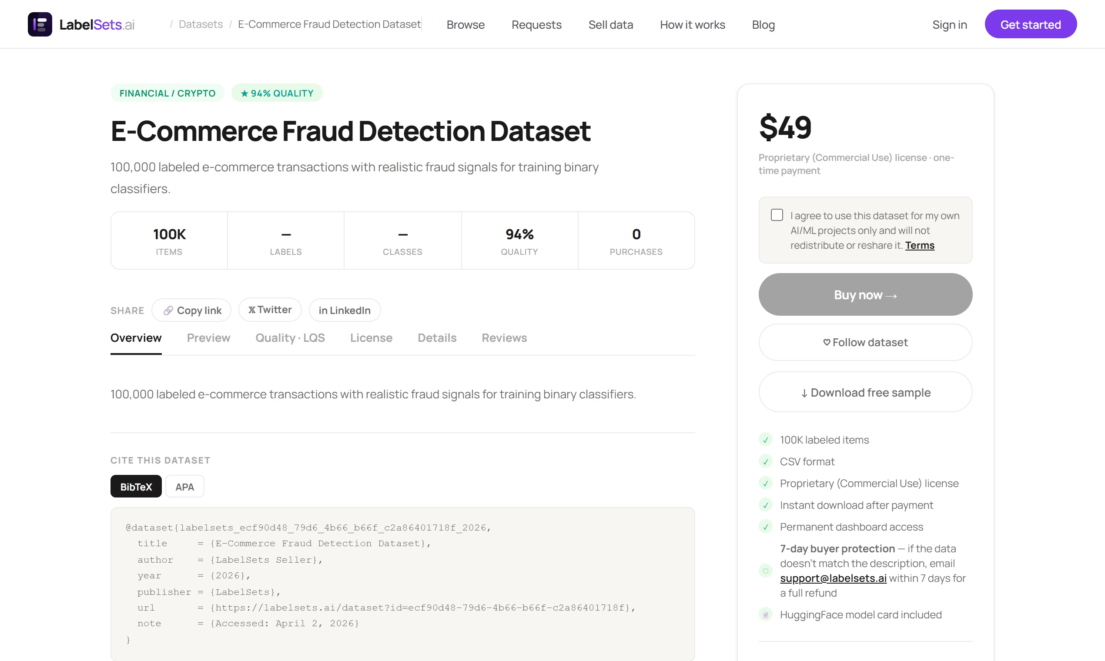Check the dataset usage agreement checkbox
The height and width of the screenshot is (661, 1105).
click(777, 215)
